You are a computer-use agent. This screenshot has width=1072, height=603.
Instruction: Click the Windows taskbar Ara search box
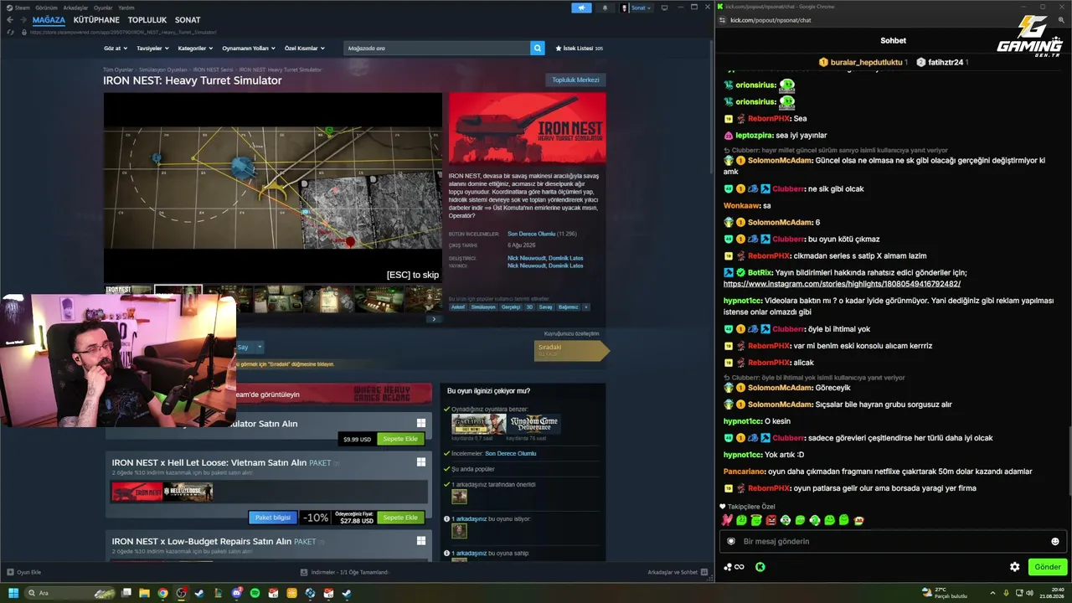tap(69, 593)
